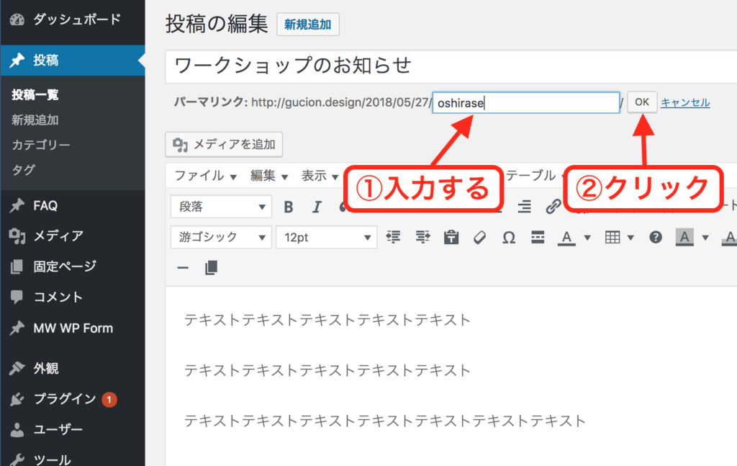737x466 pixels.
Task: Toggle italic formatting in the editor
Action: point(316,207)
